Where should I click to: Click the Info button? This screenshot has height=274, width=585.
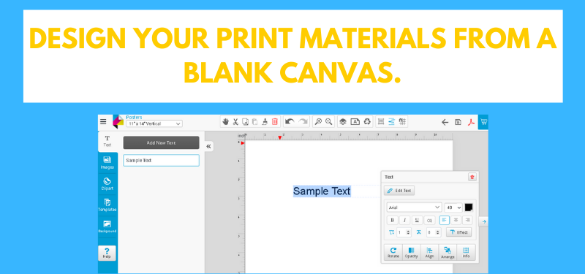[x=466, y=252]
